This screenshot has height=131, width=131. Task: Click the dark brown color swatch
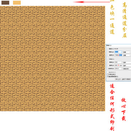5,3
